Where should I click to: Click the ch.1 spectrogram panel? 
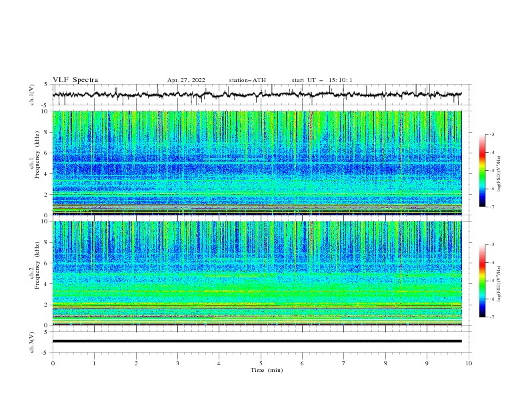coord(257,163)
